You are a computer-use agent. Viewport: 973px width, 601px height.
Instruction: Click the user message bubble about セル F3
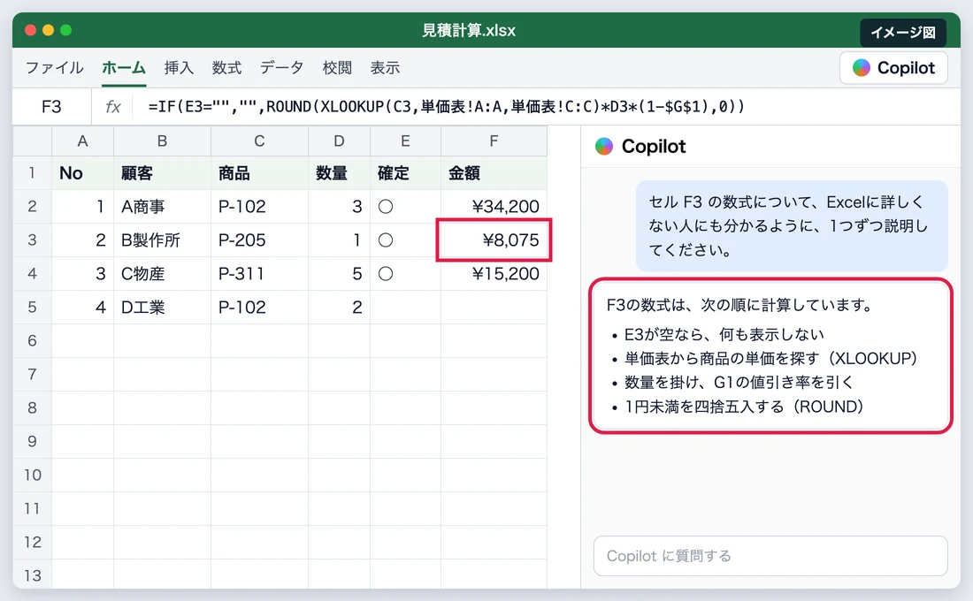(x=792, y=225)
